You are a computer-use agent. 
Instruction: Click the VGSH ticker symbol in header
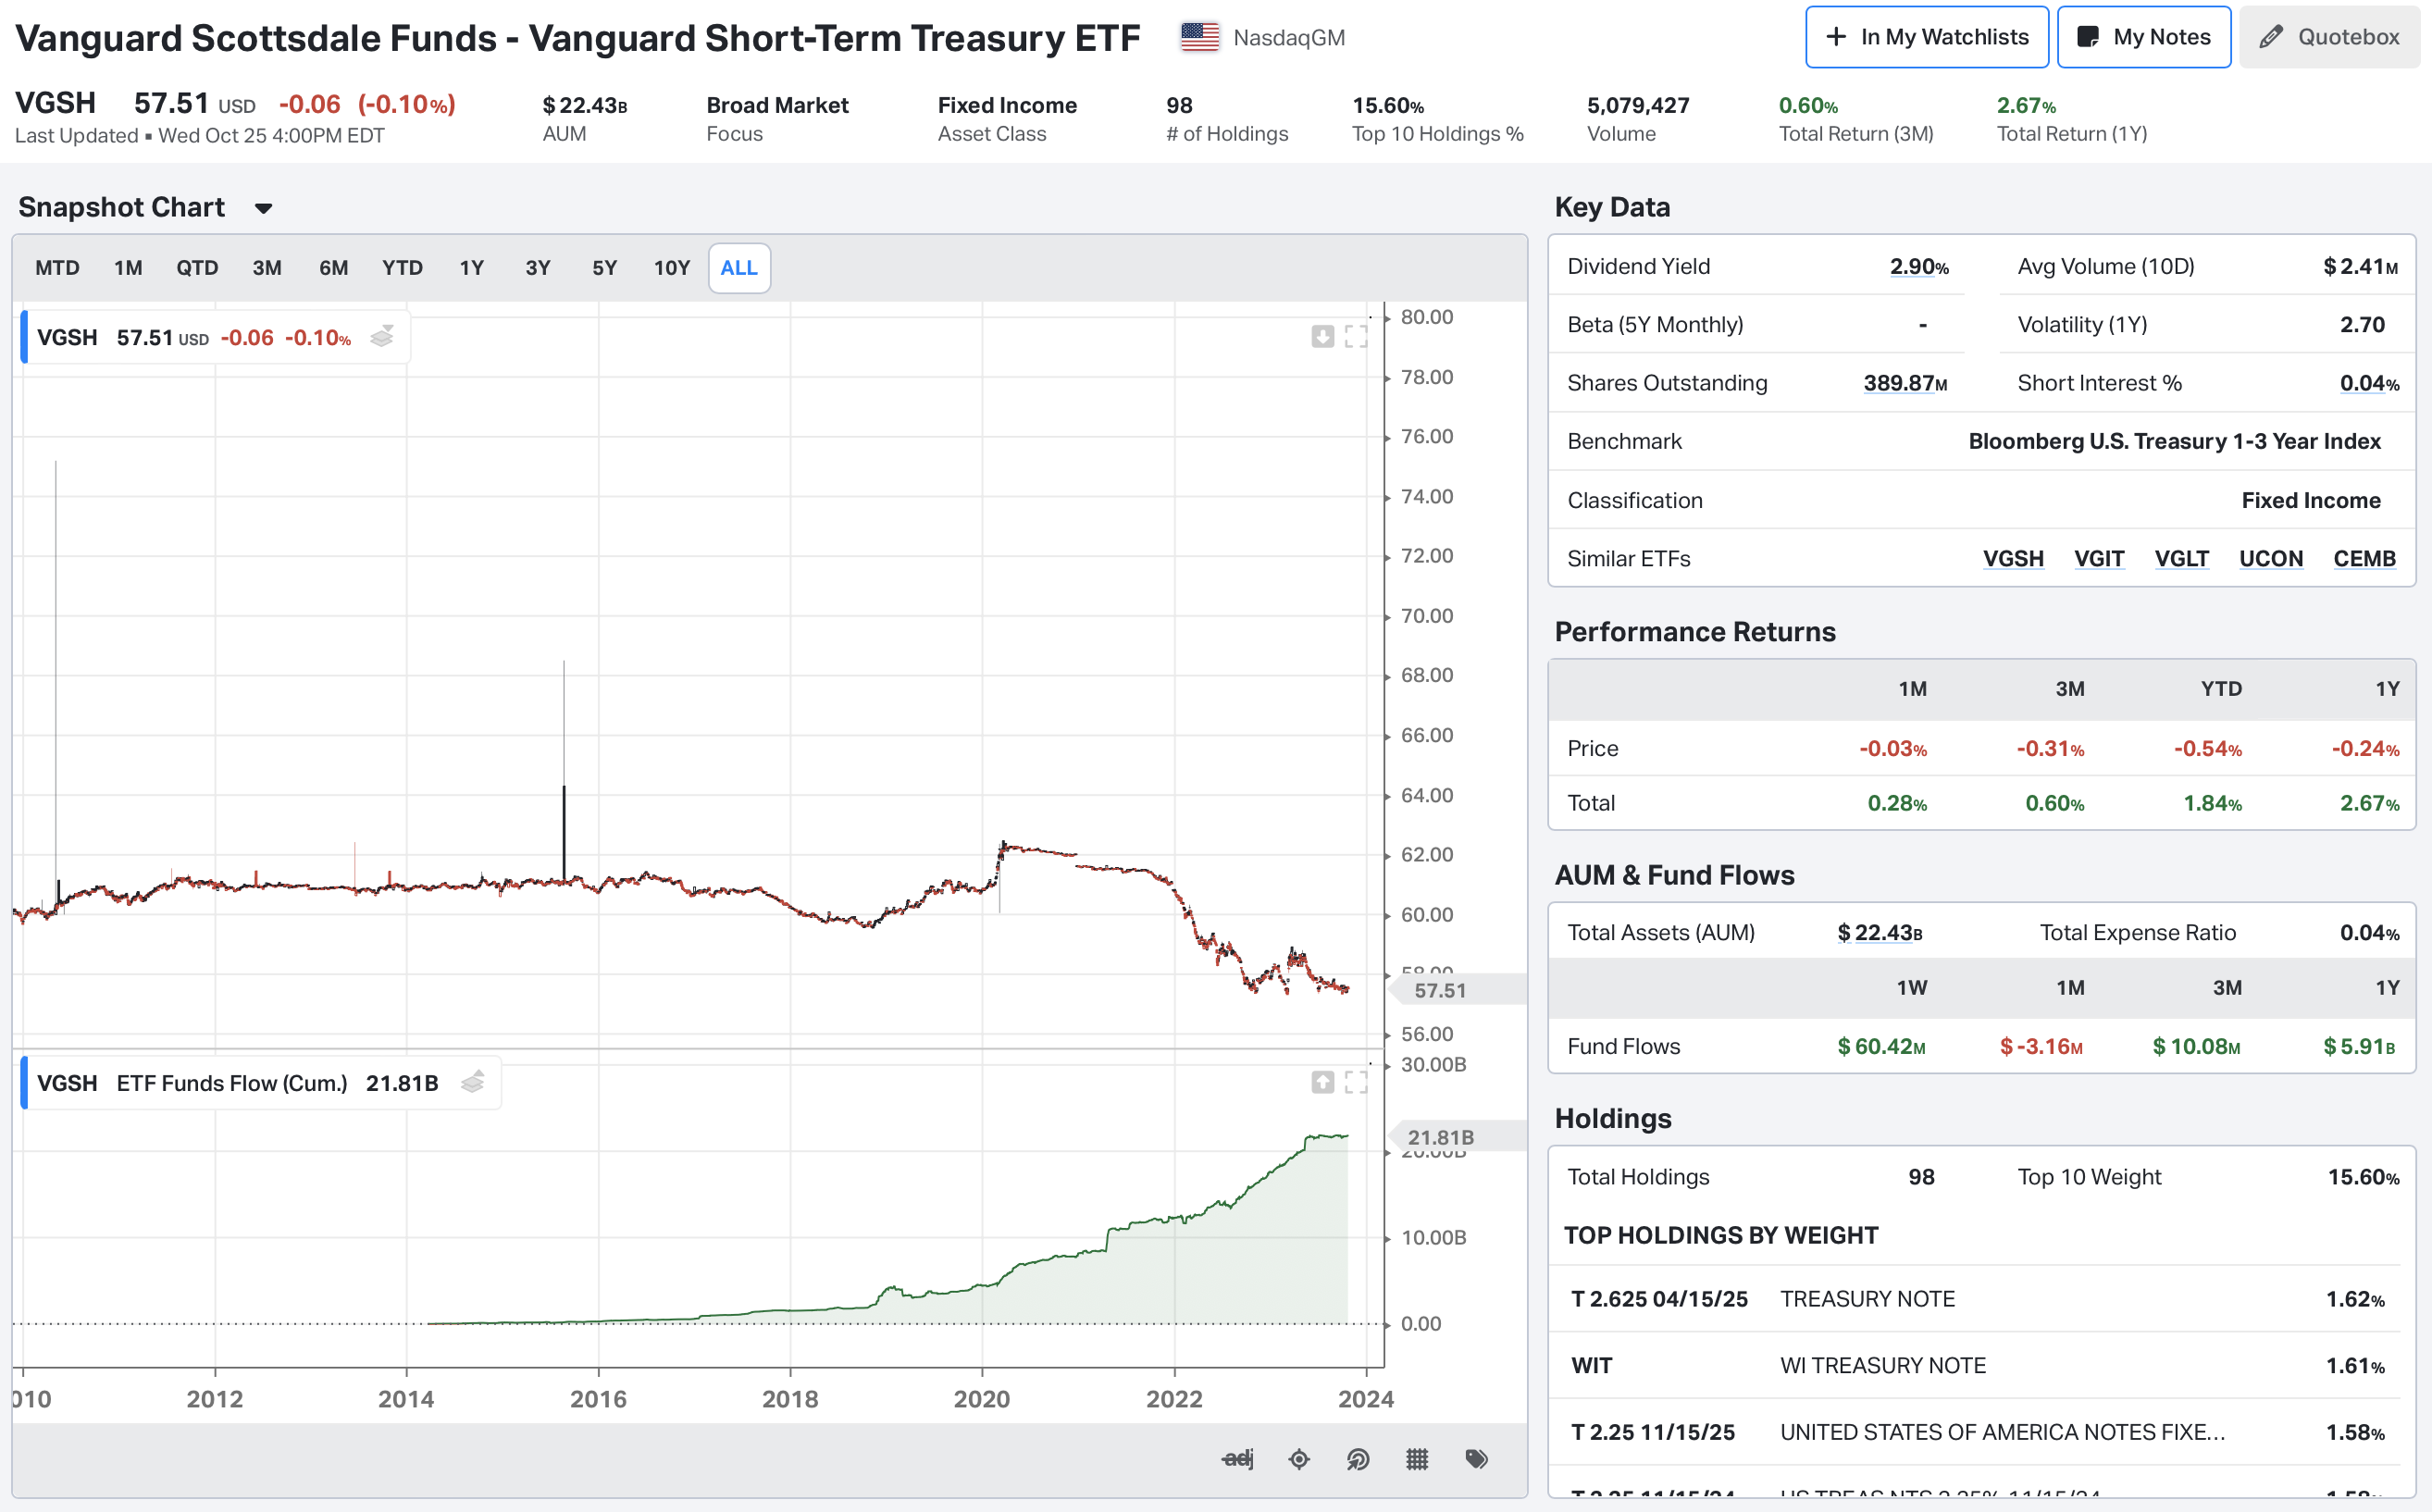coord(56,103)
